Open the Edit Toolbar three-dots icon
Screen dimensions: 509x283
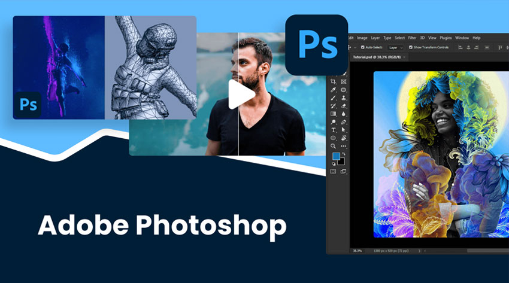click(344, 146)
